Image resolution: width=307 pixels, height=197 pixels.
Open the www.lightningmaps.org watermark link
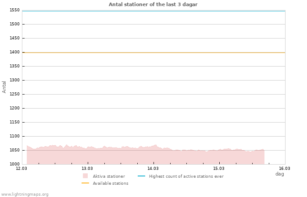click(x=25, y=194)
